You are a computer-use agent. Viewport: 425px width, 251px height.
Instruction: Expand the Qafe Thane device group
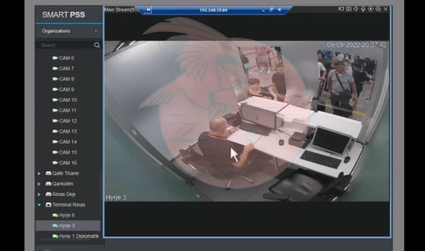point(39,173)
